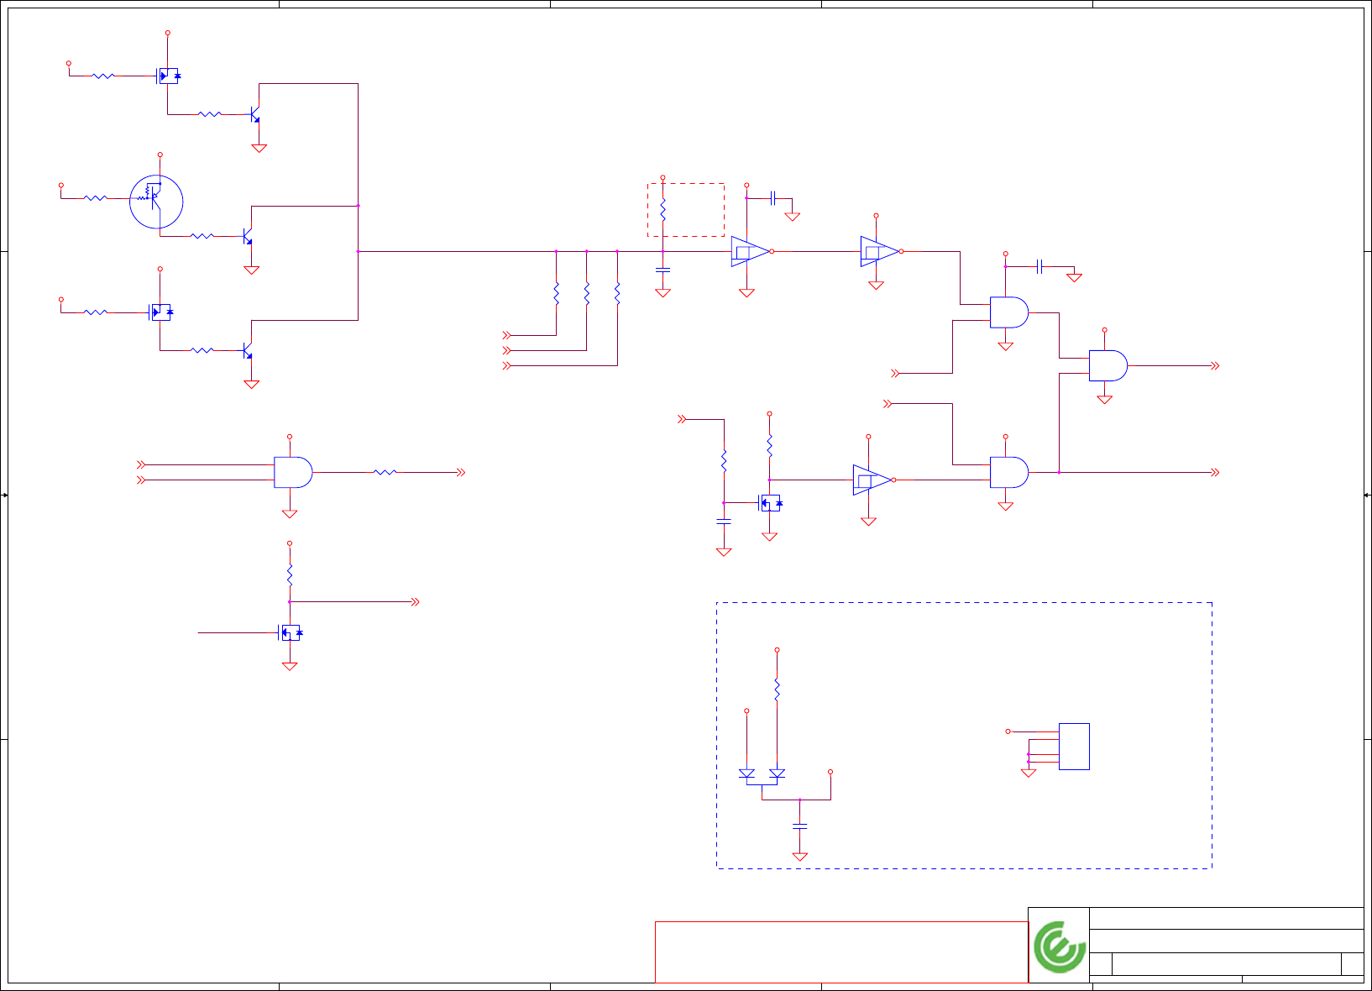
Task: Select the dual diode pair symbol
Action: click(762, 775)
